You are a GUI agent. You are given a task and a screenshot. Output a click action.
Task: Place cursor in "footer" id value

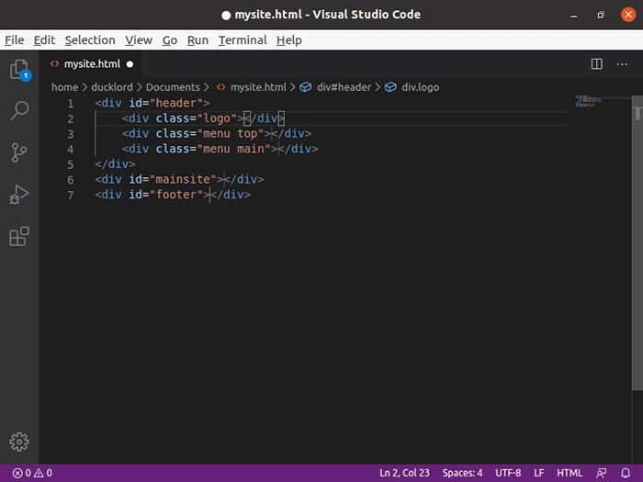point(176,195)
